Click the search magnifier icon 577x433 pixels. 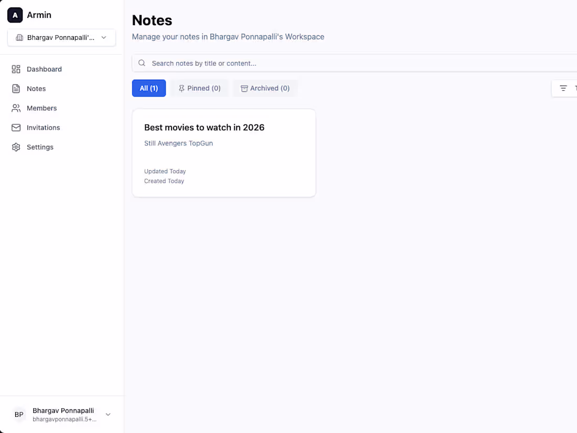point(142,62)
